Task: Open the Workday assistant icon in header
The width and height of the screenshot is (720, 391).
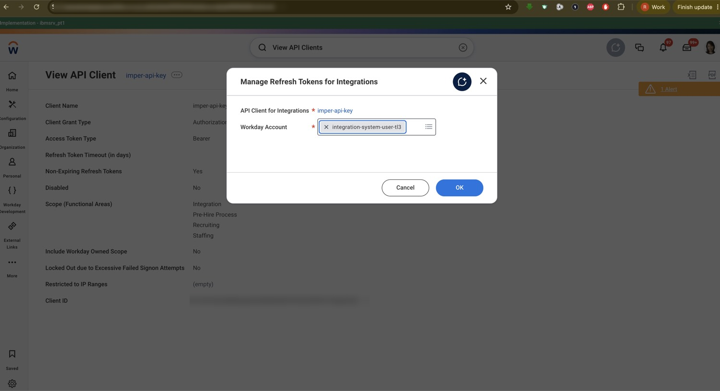Action: [615, 47]
